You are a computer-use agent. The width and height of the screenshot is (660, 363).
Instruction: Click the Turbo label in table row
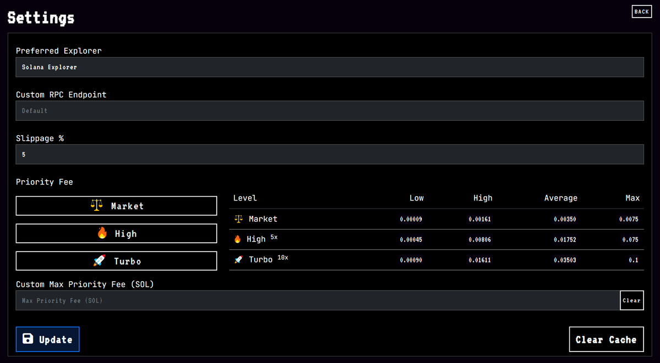261,260
